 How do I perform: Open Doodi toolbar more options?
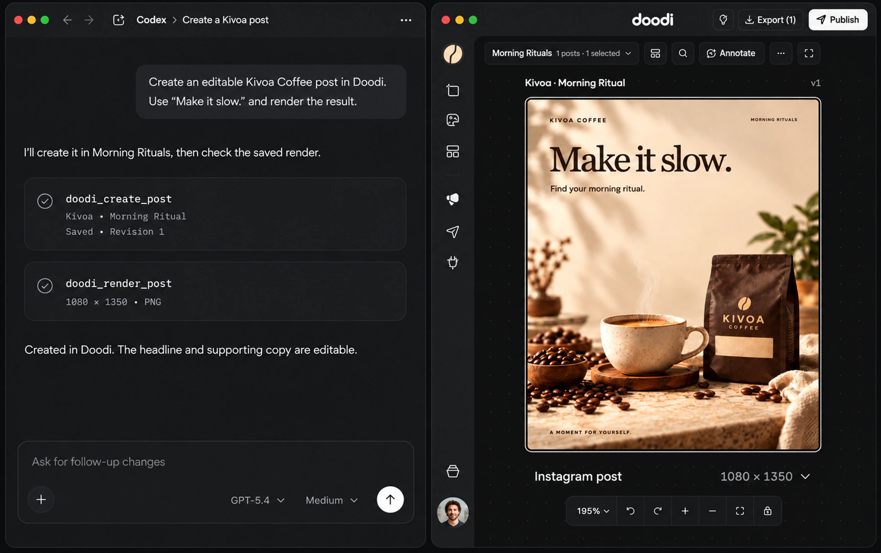(x=781, y=53)
